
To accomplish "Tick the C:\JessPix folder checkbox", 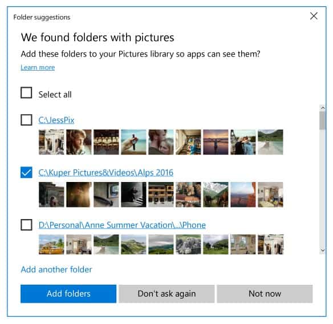I will click(26, 120).
